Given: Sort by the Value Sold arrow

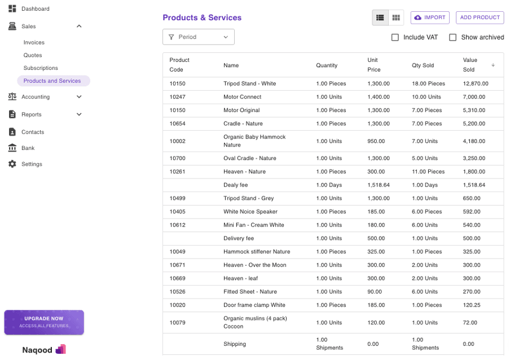Looking at the screenshot, I should 493,65.
